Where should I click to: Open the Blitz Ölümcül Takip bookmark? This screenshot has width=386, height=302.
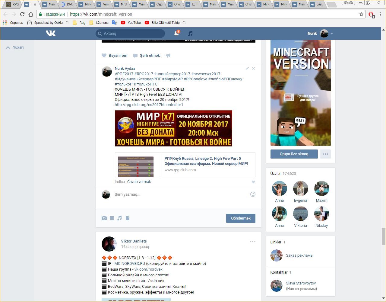pyautogui.click(x=165, y=23)
